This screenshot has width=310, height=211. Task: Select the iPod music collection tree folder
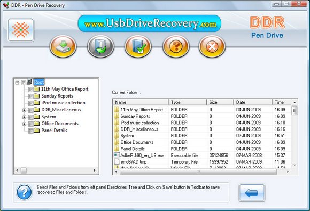[x=63, y=103]
